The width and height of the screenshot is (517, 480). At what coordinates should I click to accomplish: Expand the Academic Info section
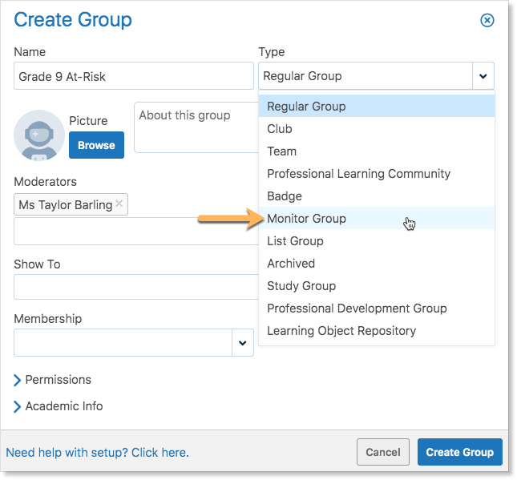coord(59,406)
